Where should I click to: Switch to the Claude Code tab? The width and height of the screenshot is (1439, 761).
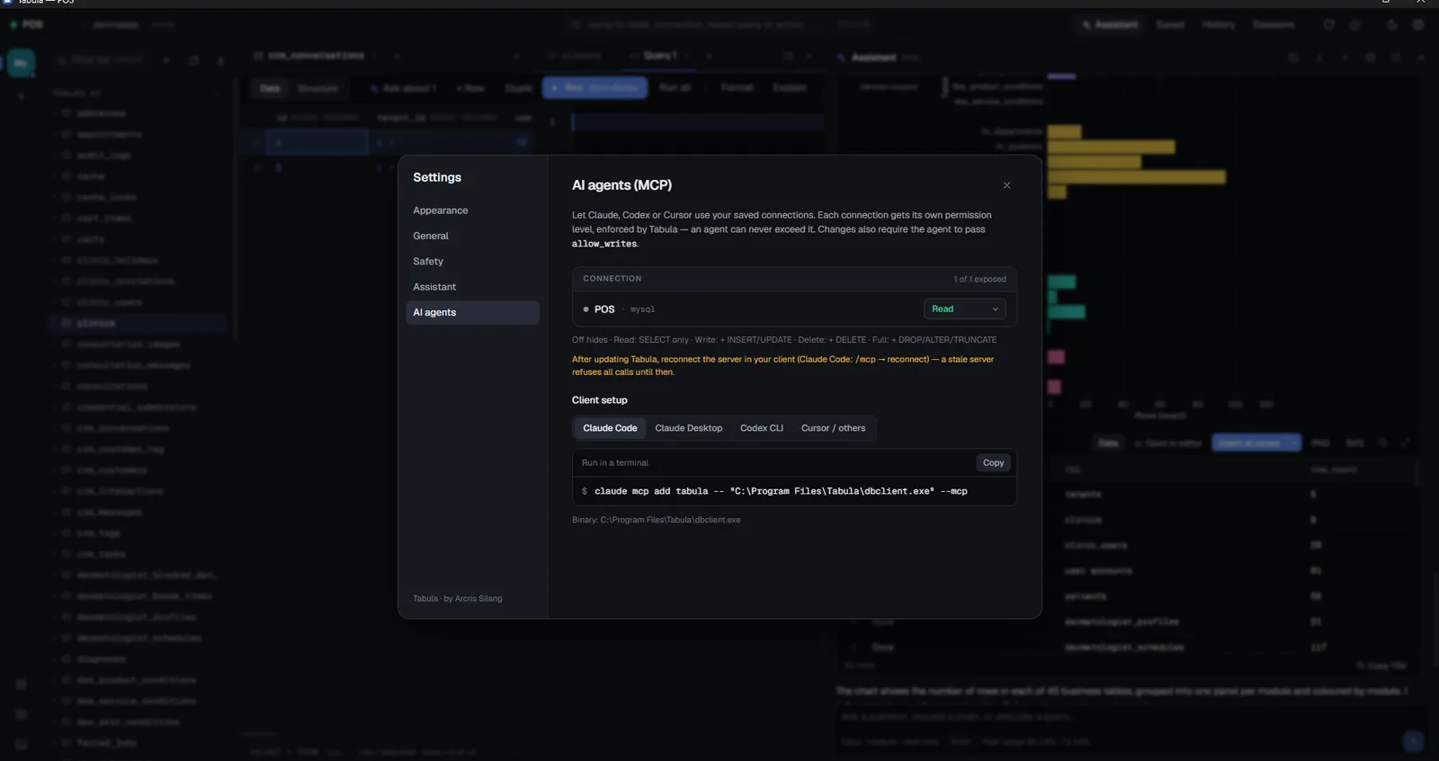tap(610, 428)
